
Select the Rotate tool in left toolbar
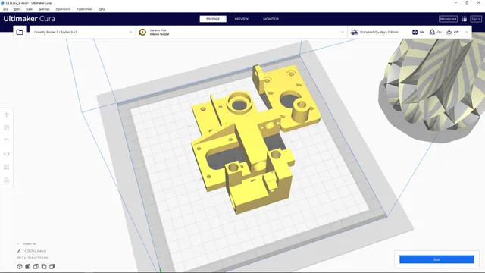point(7,141)
